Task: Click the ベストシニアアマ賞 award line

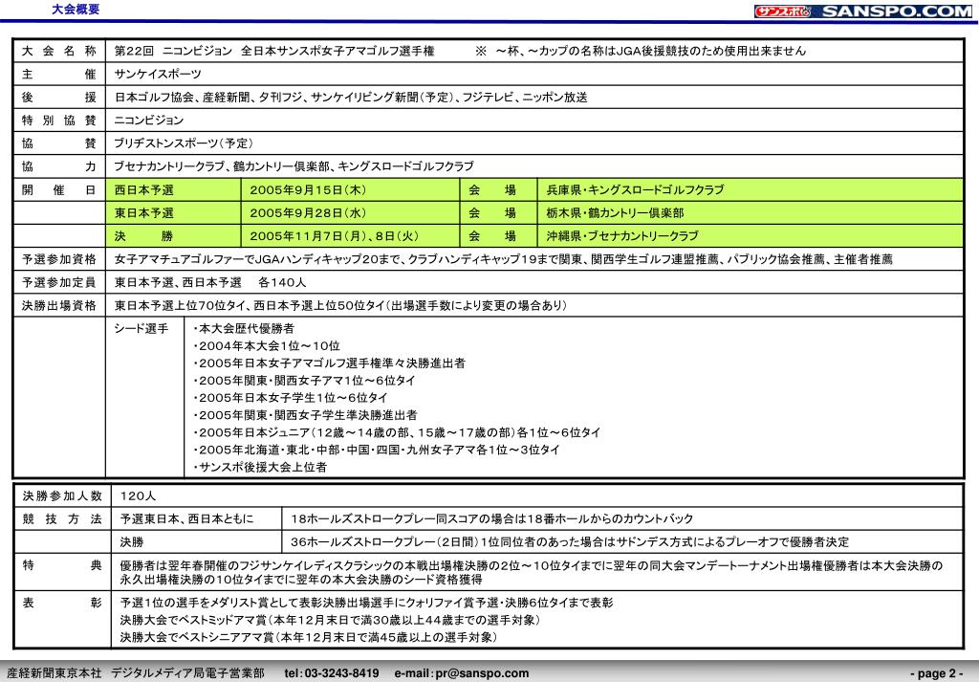Action: coord(309,638)
